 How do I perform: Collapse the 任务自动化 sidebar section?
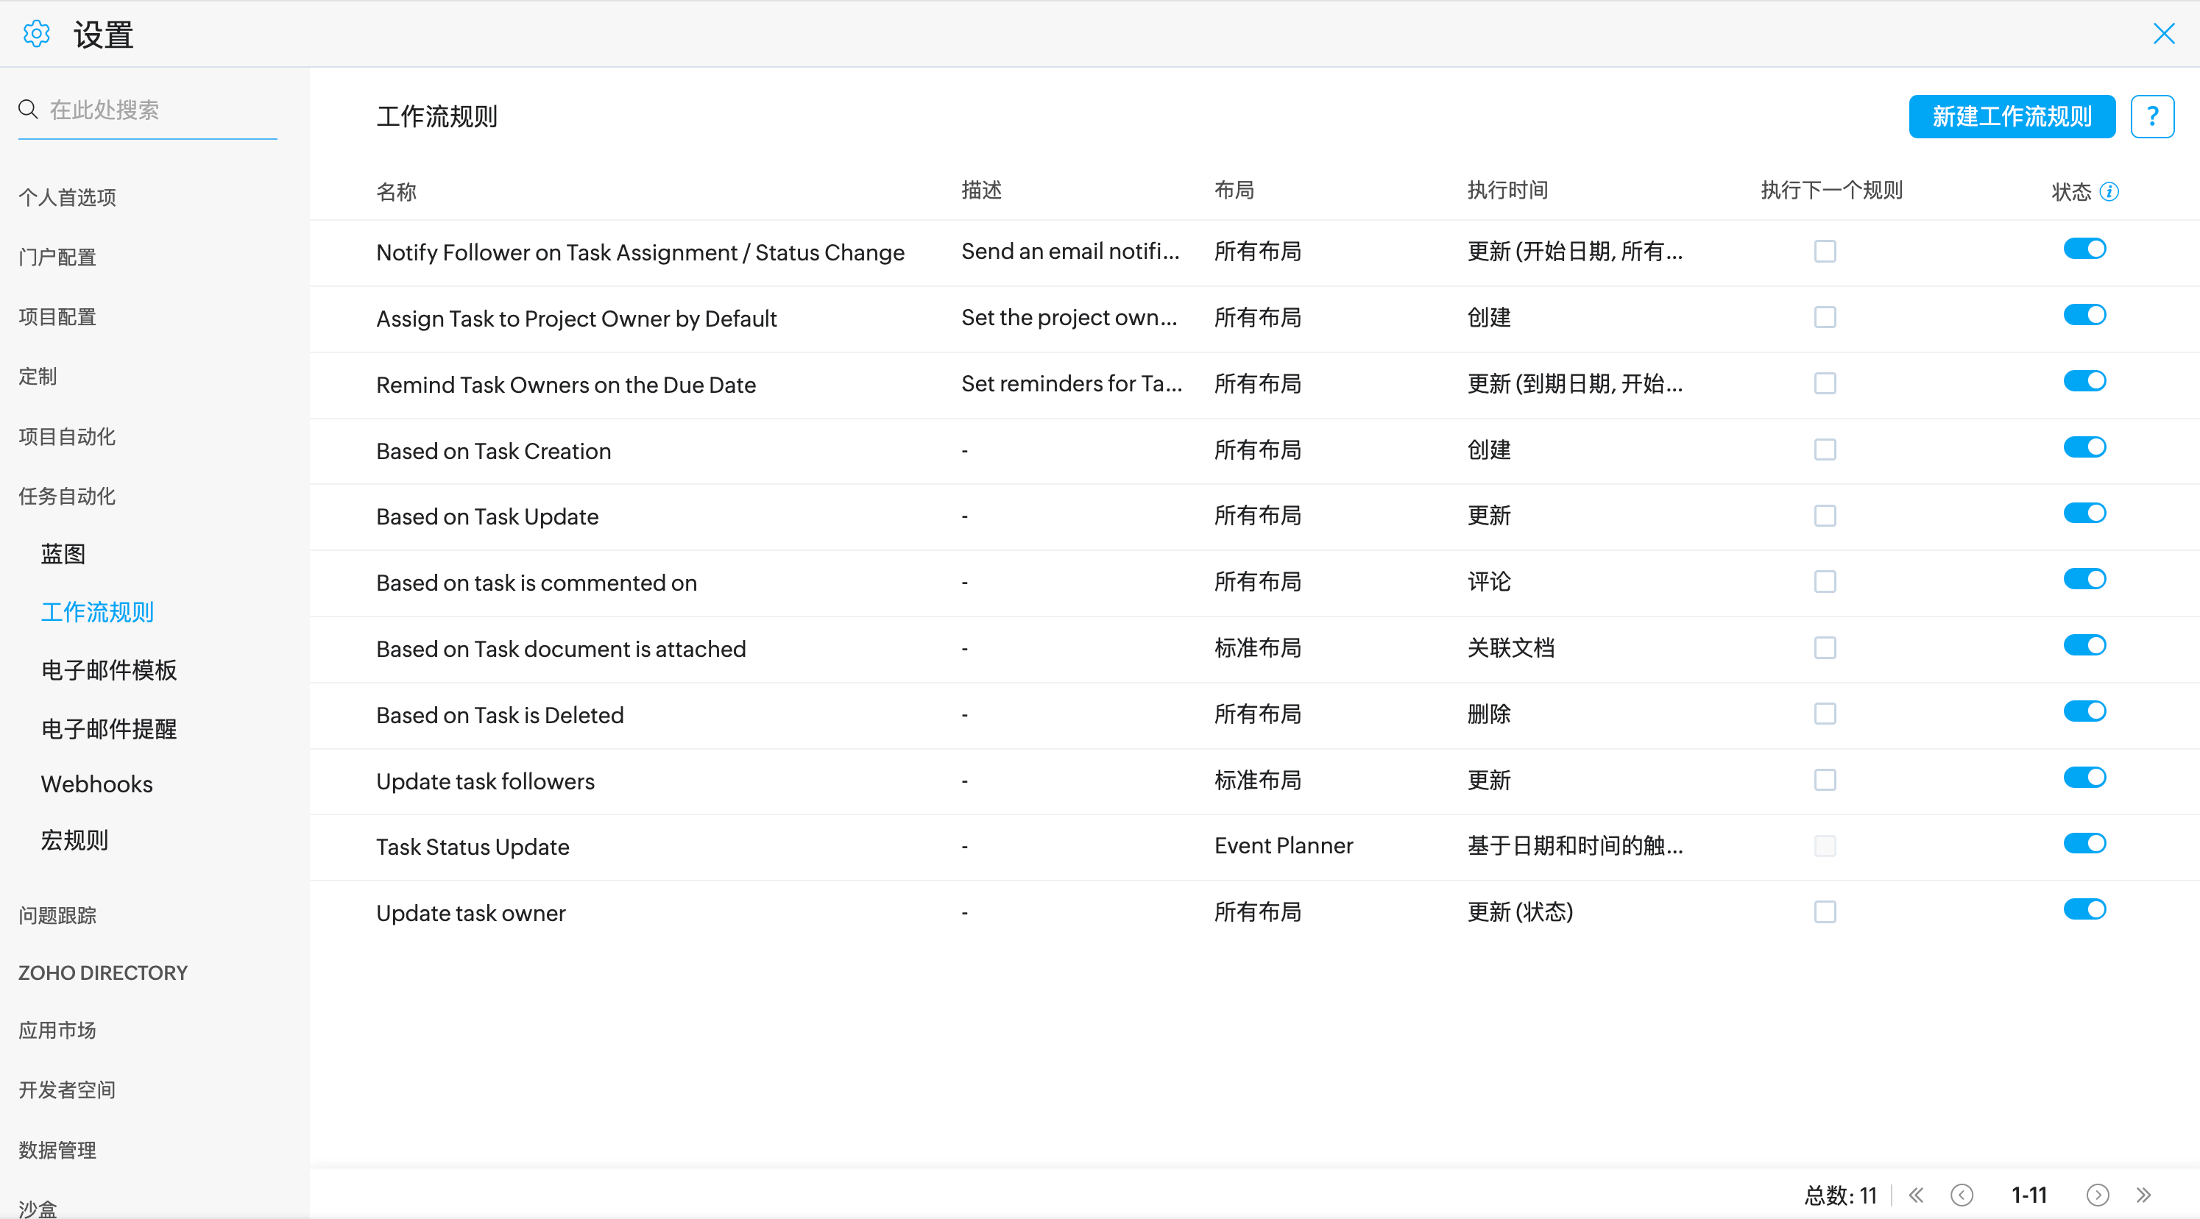67,496
